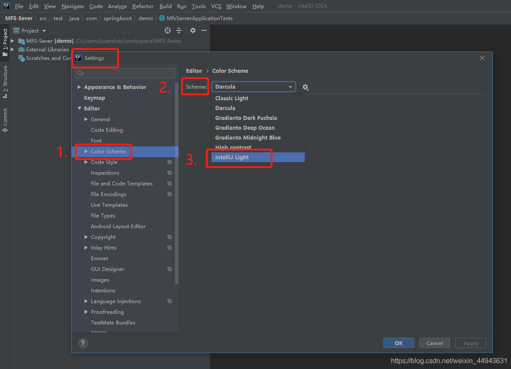The image size is (511, 369).
Task: Expand the Inlay Hints node
Action: [x=86, y=247]
